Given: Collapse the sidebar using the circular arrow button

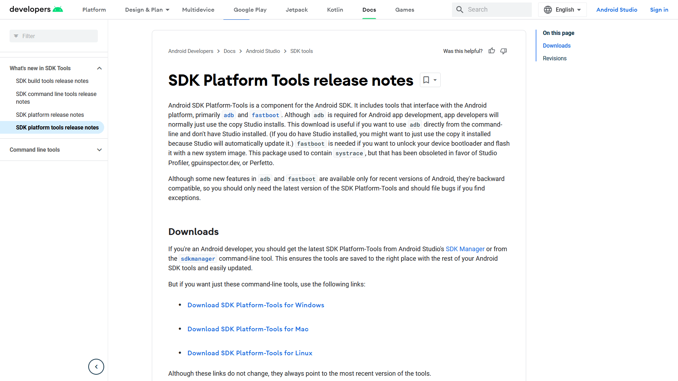Looking at the screenshot, I should [96, 367].
